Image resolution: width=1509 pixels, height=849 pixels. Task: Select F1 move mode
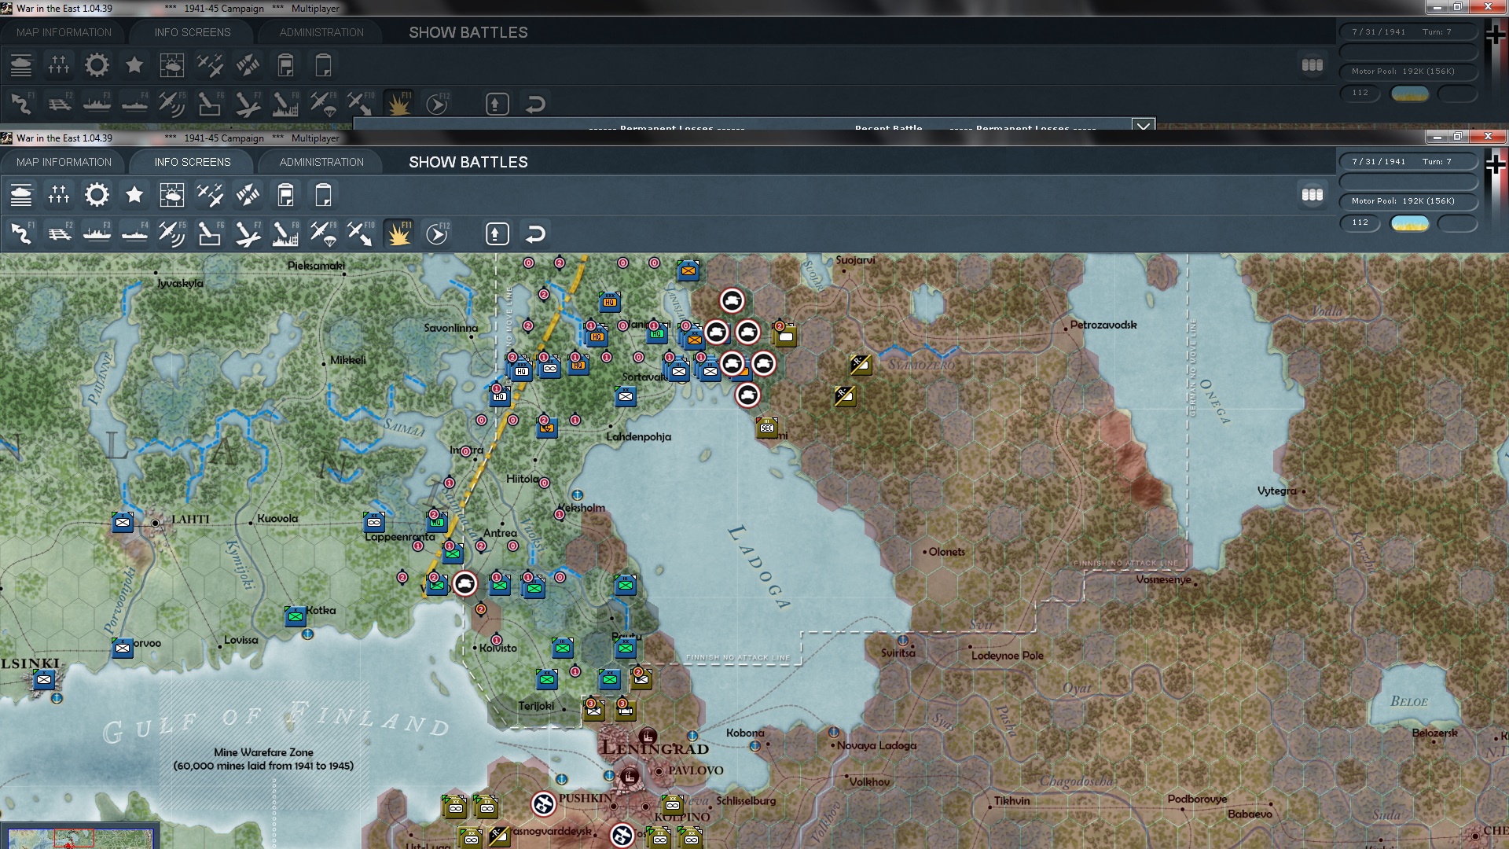pos(21,233)
